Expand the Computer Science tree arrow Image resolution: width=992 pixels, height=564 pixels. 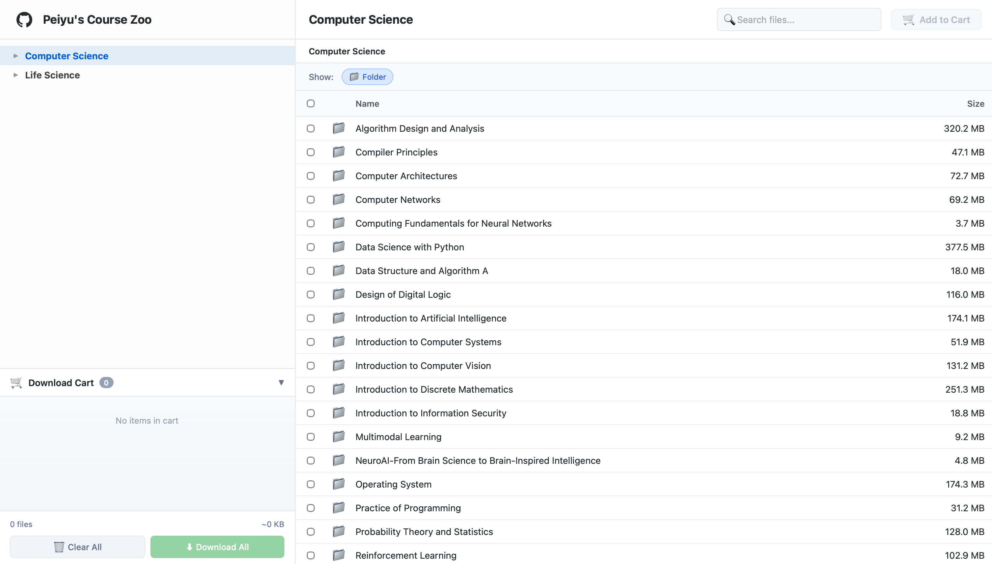tap(15, 56)
